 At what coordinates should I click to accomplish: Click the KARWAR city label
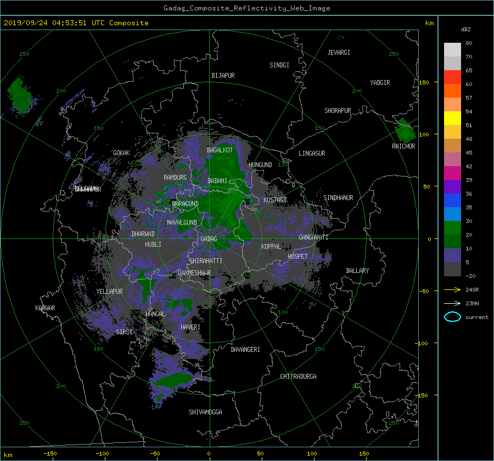tap(45, 308)
